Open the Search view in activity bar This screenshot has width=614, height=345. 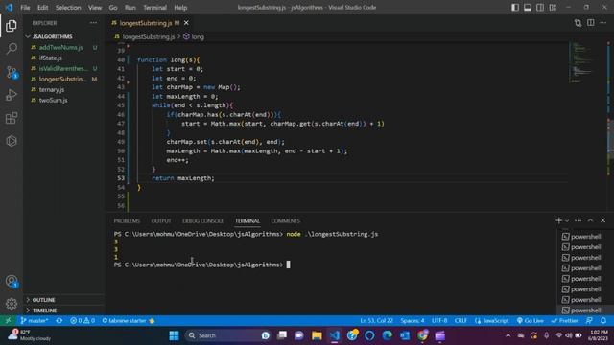tap(12, 49)
